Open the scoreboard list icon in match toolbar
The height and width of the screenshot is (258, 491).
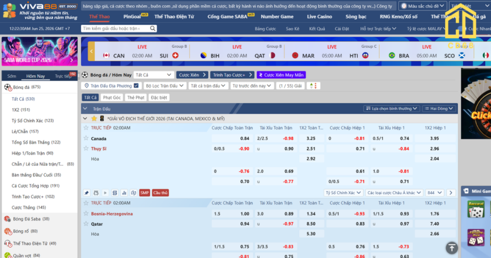[115, 193]
